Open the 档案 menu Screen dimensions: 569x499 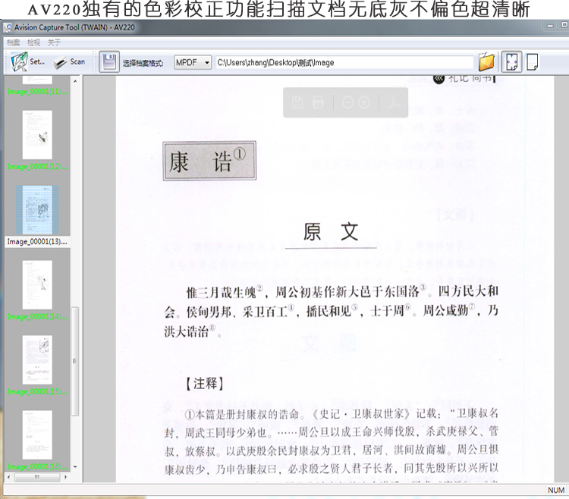point(13,42)
